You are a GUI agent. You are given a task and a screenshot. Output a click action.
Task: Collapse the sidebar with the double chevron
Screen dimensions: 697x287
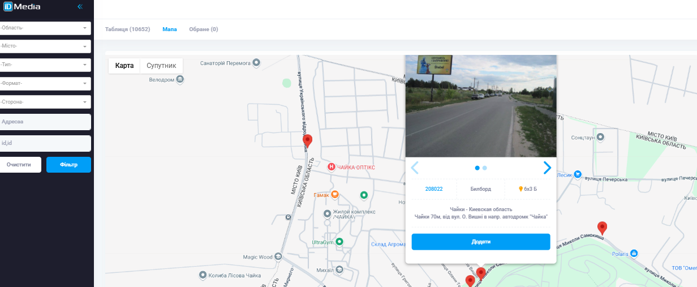coord(80,7)
